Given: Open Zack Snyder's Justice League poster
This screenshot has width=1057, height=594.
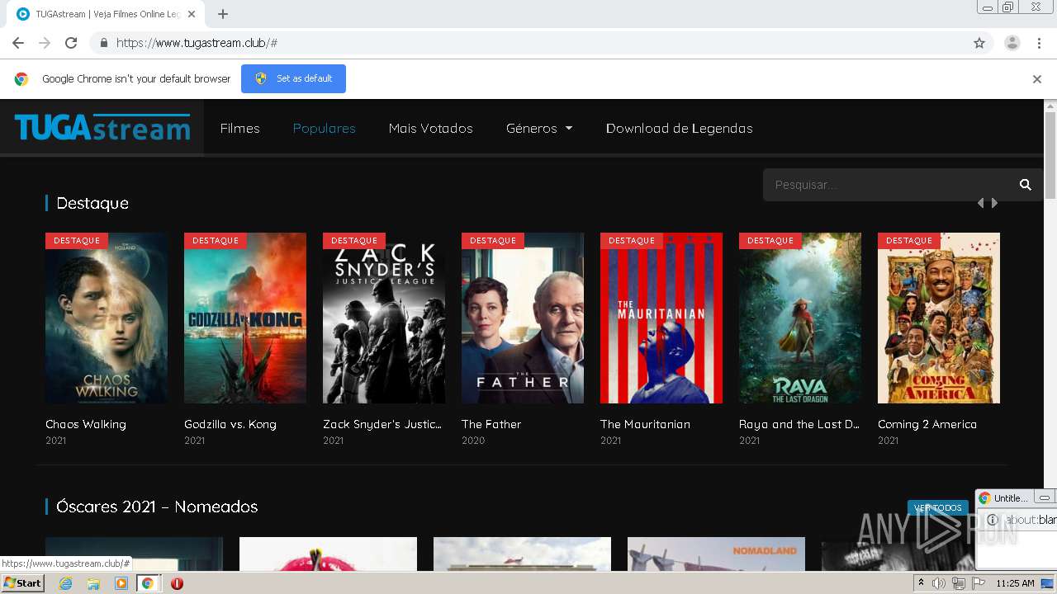Looking at the screenshot, I should [x=384, y=318].
